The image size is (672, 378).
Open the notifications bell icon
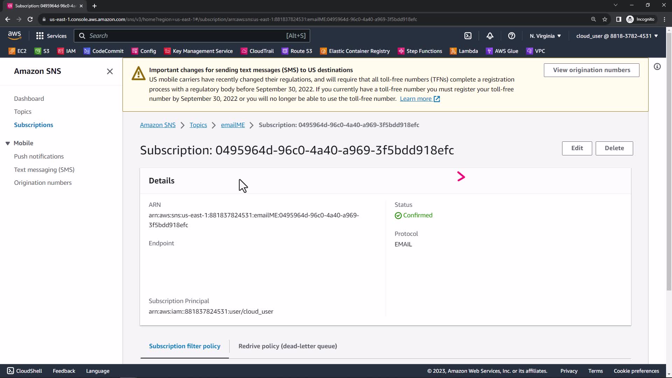(490, 36)
